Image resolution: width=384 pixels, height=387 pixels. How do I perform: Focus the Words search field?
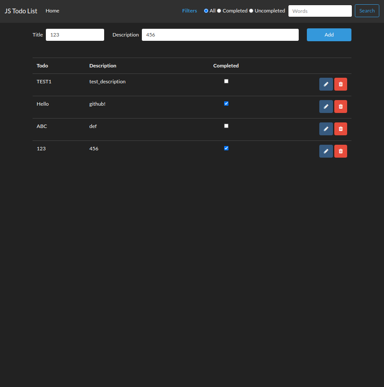point(320,11)
